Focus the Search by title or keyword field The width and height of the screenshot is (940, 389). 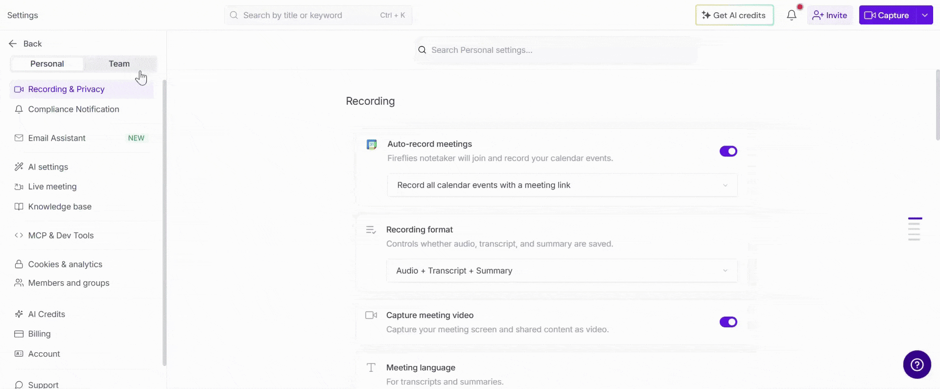tap(318, 15)
